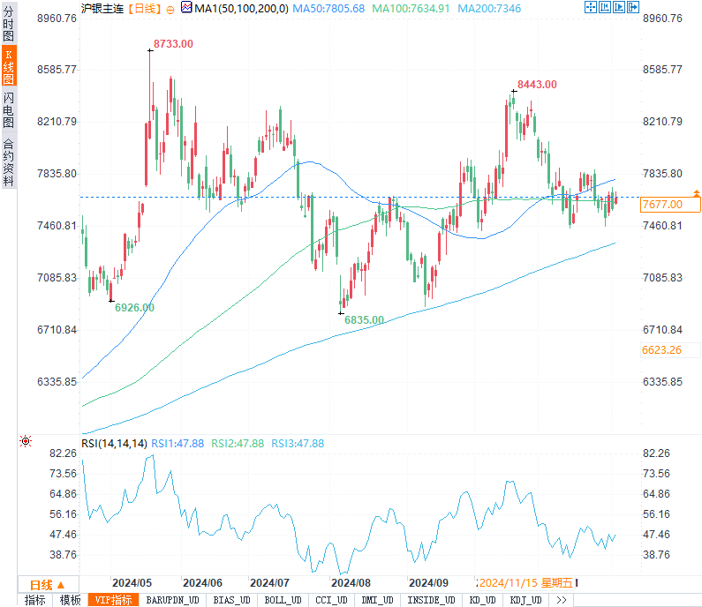Click the grid icon in top-right chart toolbar
This screenshot has height=607, width=702.
click(x=618, y=8)
